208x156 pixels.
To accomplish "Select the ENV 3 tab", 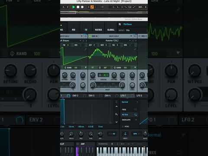I will point(91,96).
